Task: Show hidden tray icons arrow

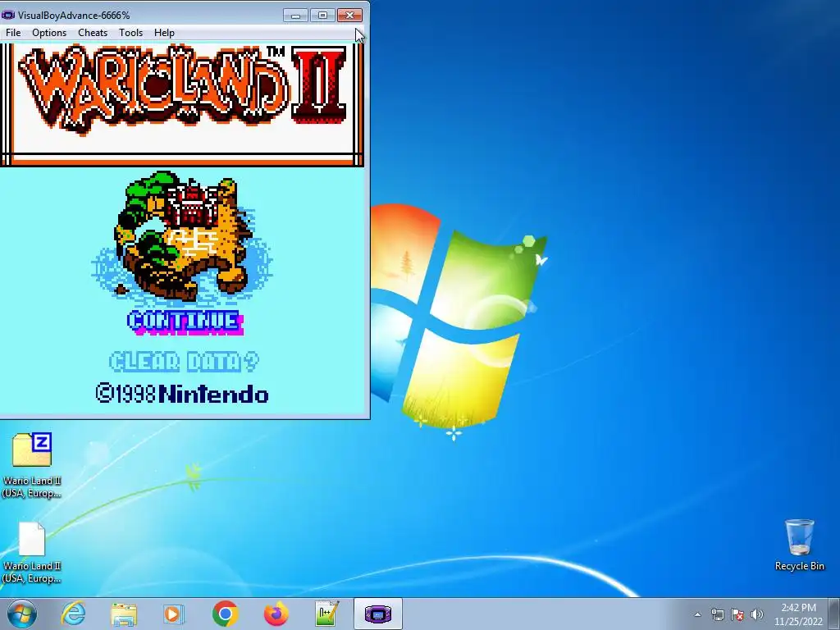Action: click(697, 614)
